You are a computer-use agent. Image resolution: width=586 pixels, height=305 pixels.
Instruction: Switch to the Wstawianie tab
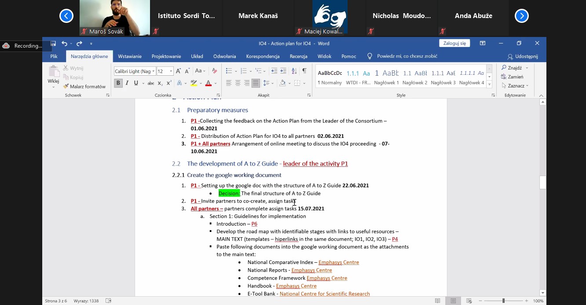click(130, 56)
